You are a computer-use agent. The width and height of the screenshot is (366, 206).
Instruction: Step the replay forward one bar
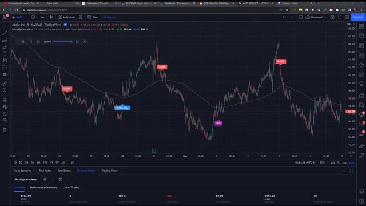tap(77, 42)
